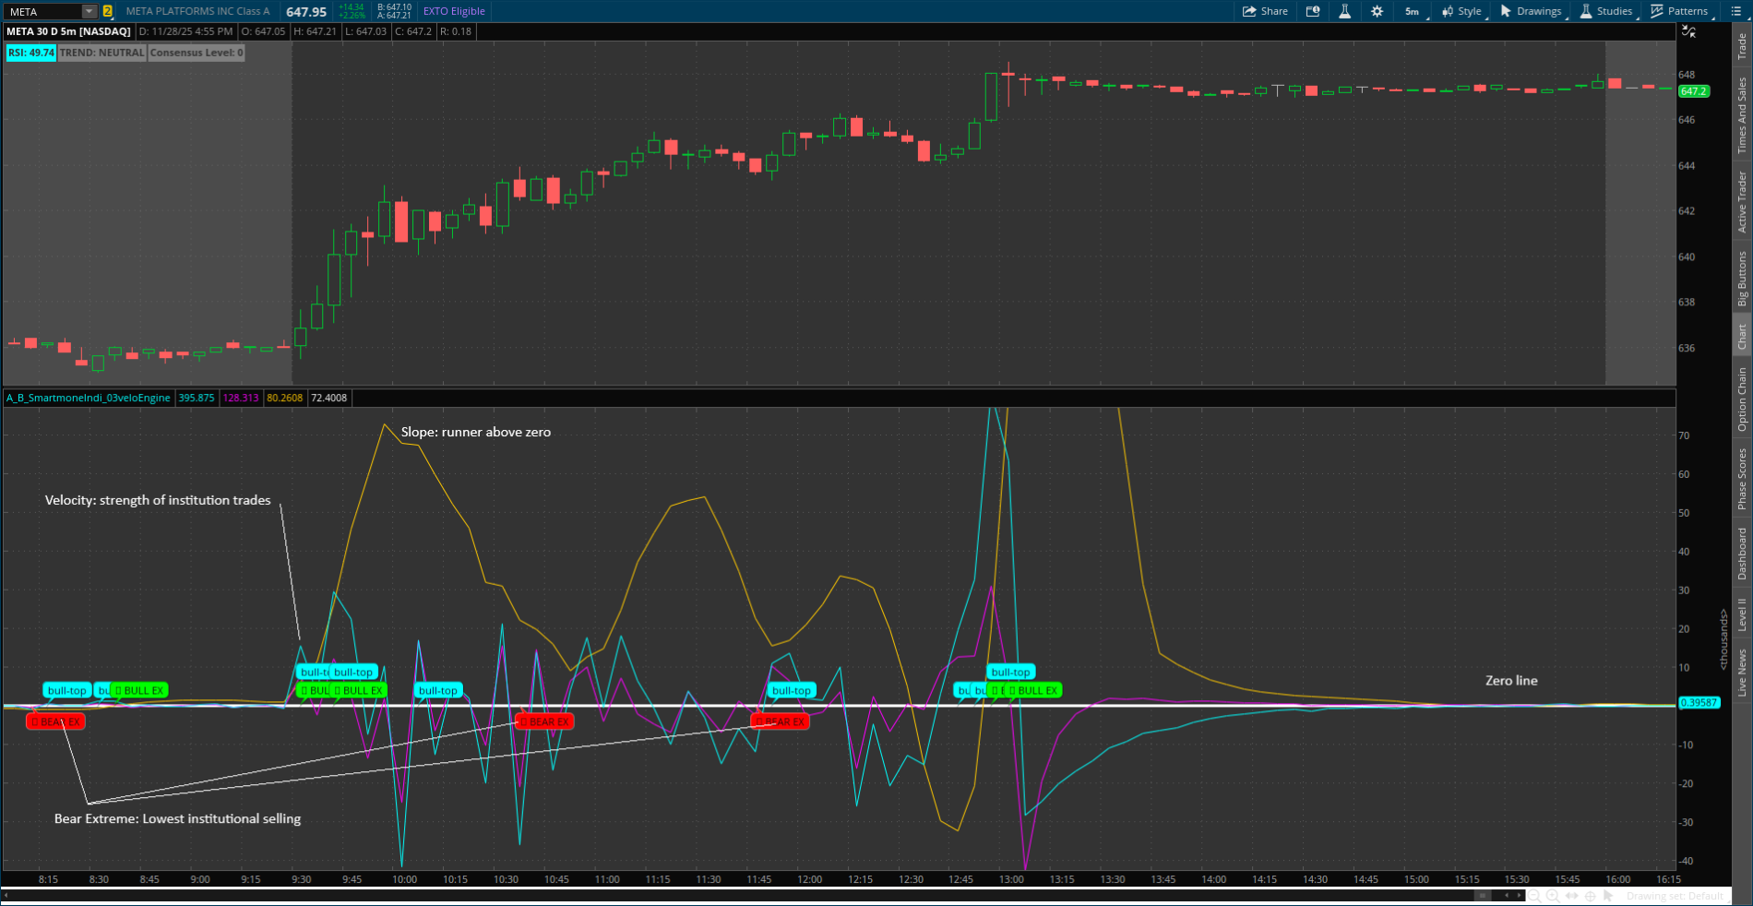
Task: Open the Style dropdown menu
Action: coord(1461,11)
